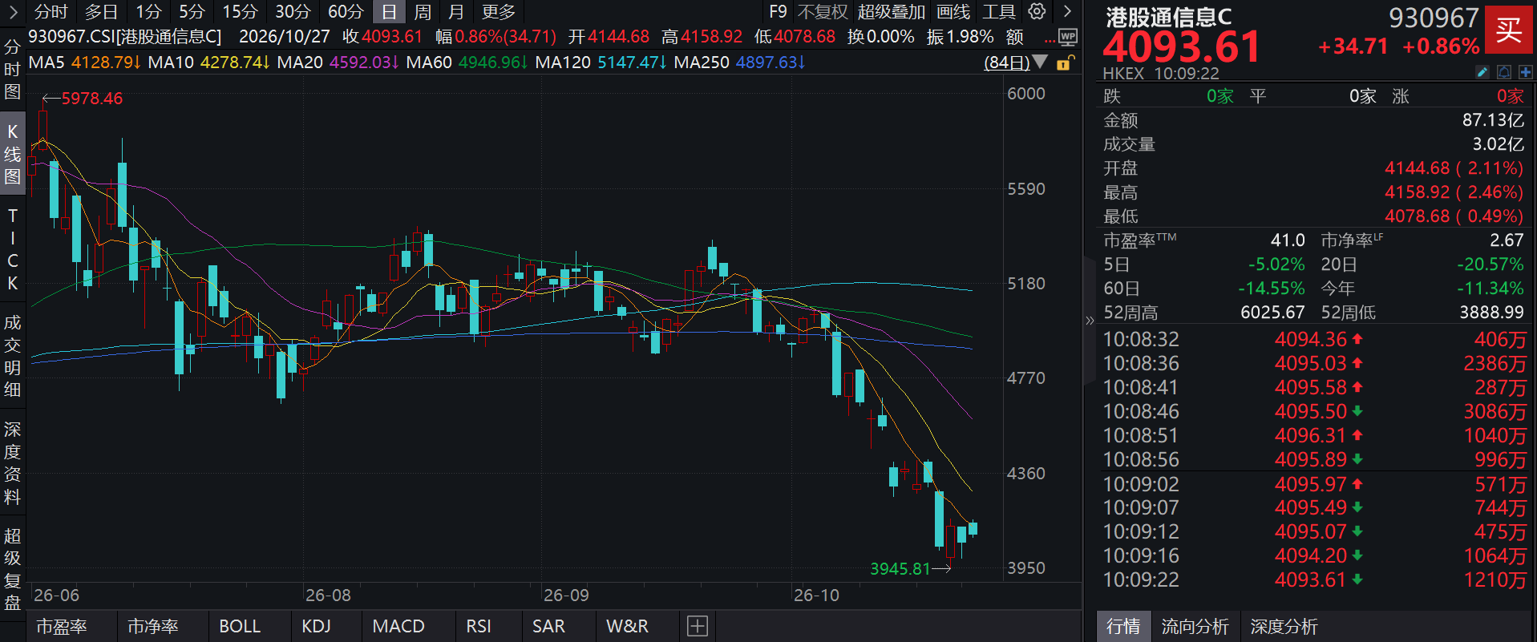
Task: Open the 更多 period menu
Action: [x=499, y=11]
